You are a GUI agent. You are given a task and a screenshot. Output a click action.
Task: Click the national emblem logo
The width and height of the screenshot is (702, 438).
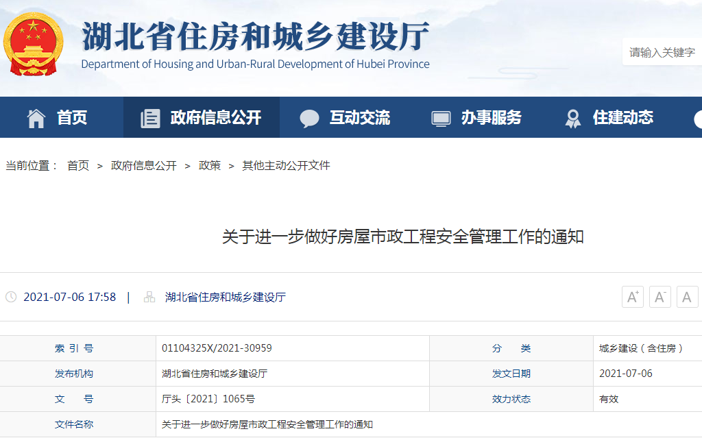coord(33,44)
